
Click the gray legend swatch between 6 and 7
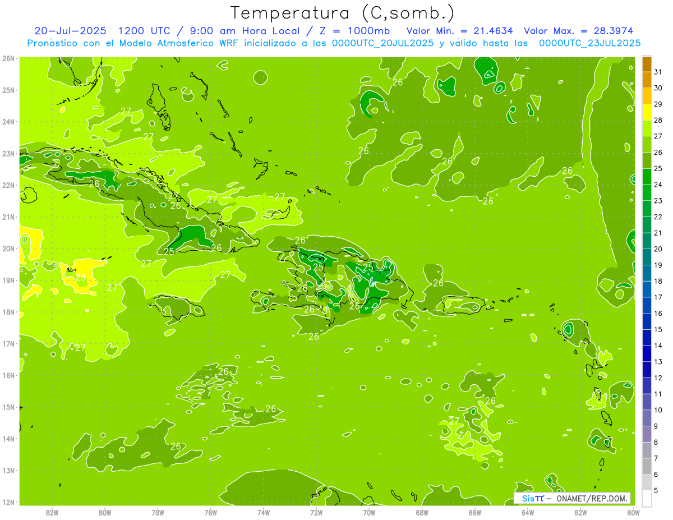pyautogui.click(x=647, y=466)
